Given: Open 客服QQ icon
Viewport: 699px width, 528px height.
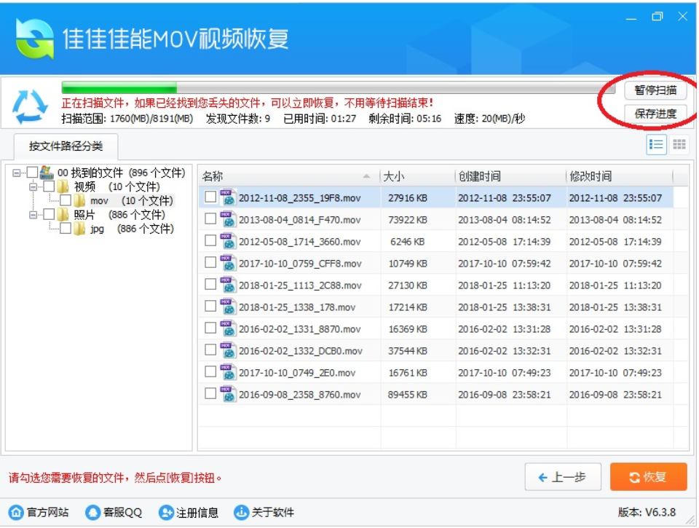Looking at the screenshot, I should (92, 513).
